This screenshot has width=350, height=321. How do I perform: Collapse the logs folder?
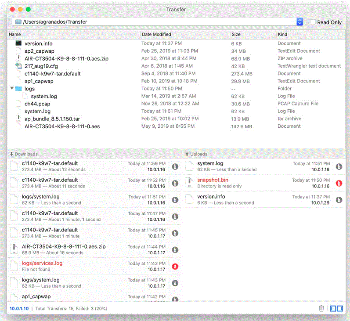12,88
